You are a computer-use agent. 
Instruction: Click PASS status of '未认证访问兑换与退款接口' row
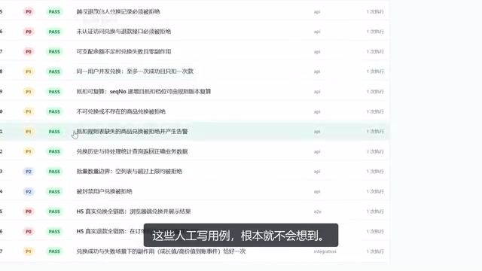[x=54, y=32]
